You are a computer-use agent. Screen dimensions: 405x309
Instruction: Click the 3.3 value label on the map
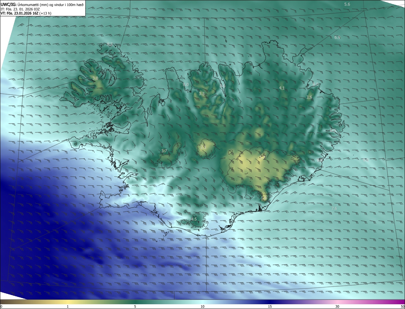pos(202,94)
